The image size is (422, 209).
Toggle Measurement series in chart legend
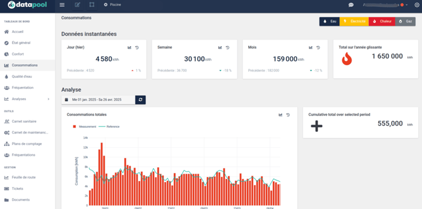coord(84,127)
